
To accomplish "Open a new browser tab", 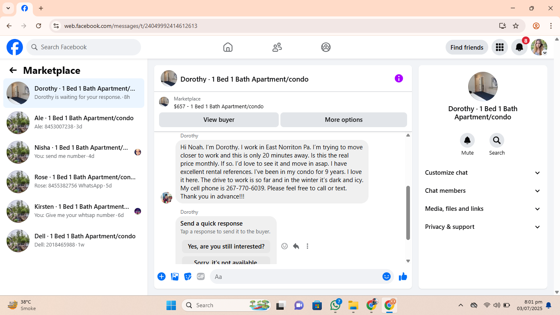I will [x=41, y=8].
